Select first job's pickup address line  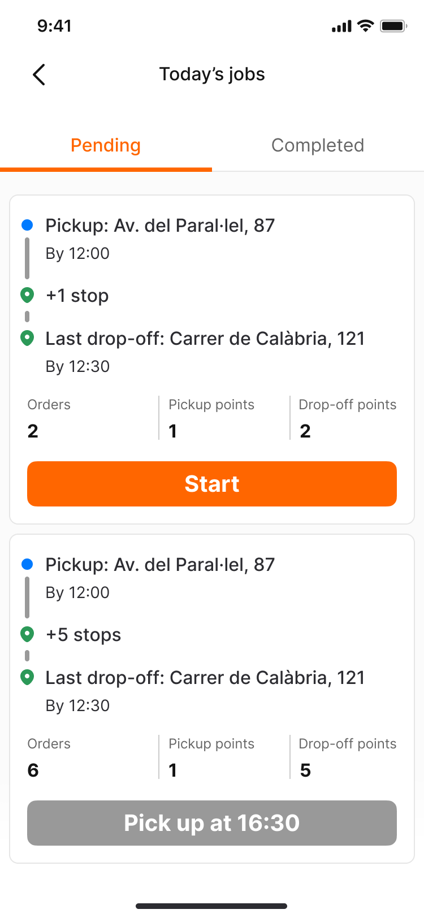tap(160, 226)
